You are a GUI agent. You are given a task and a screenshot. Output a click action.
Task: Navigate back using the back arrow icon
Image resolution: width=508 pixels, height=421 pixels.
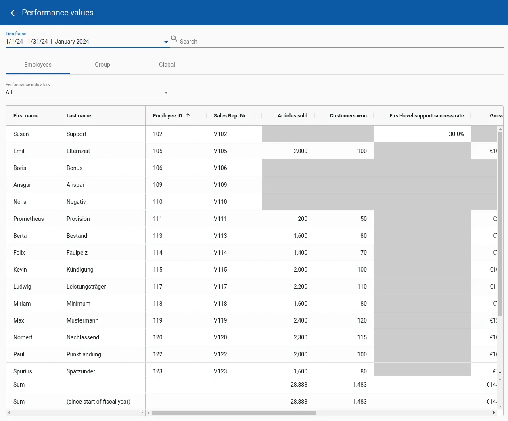[13, 13]
